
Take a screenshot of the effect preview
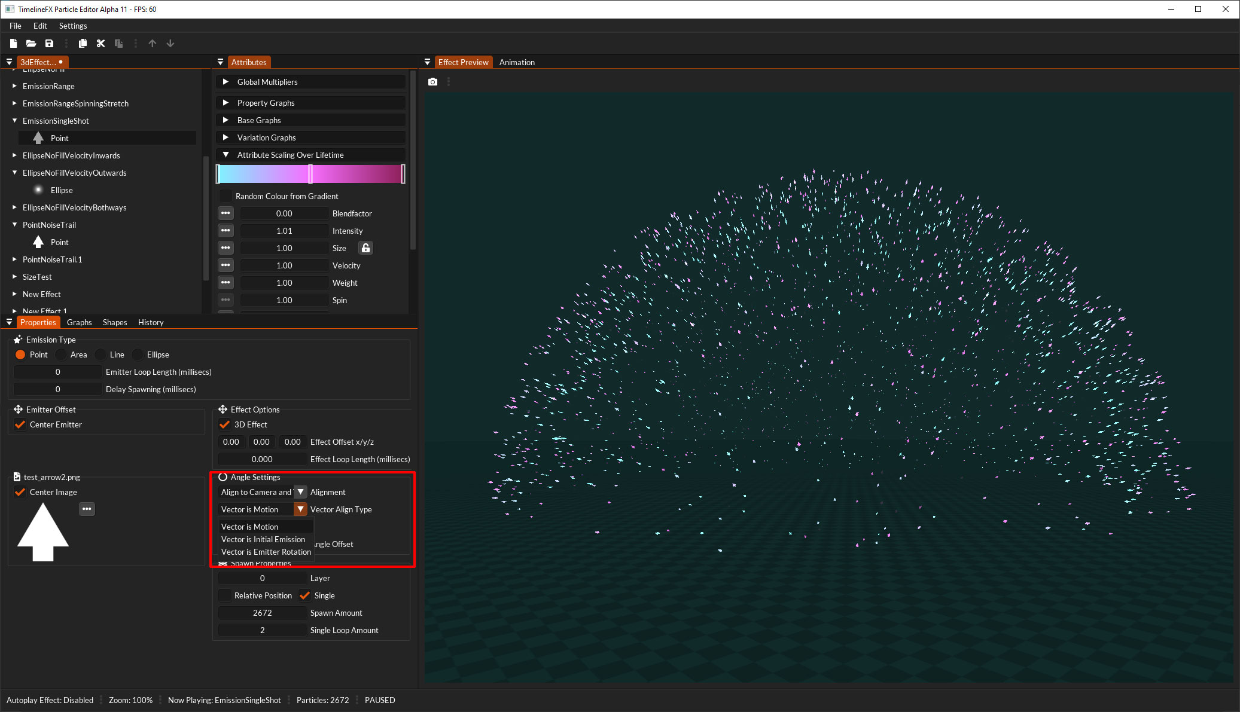click(432, 81)
